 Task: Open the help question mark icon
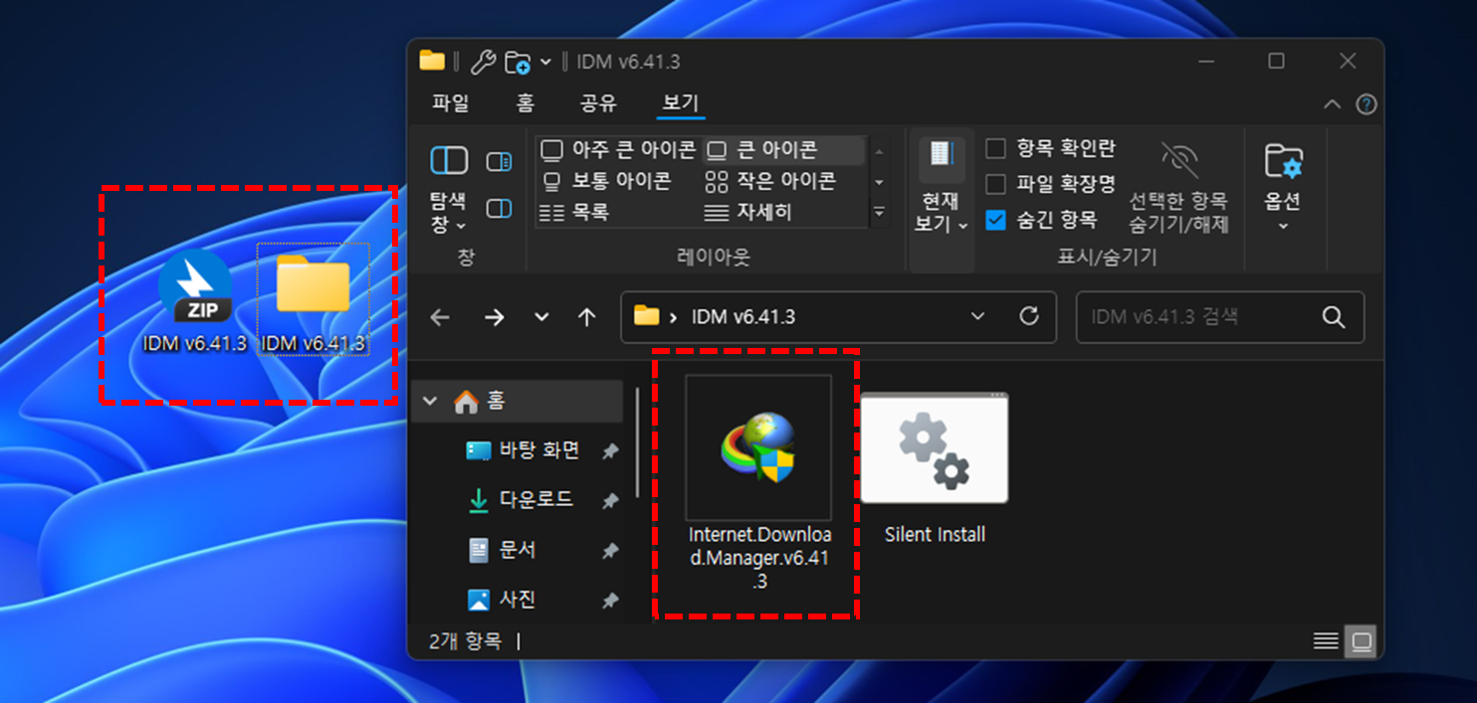point(1367,104)
